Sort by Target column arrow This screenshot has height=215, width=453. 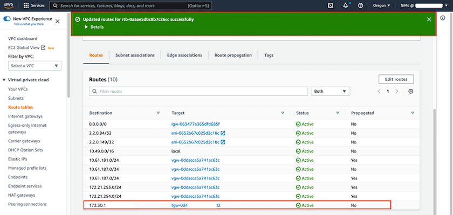tap(283, 113)
